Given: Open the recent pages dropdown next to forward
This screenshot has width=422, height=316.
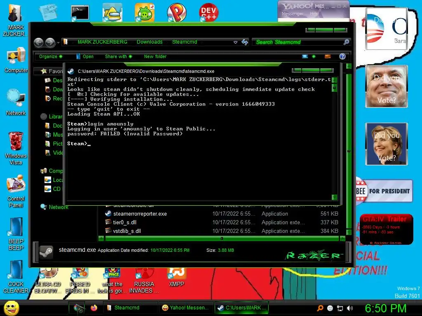Looking at the screenshot, I should pos(58,42).
